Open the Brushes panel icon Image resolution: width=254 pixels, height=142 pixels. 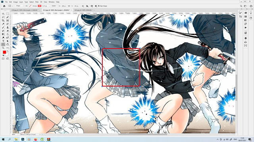[x=241, y=13]
